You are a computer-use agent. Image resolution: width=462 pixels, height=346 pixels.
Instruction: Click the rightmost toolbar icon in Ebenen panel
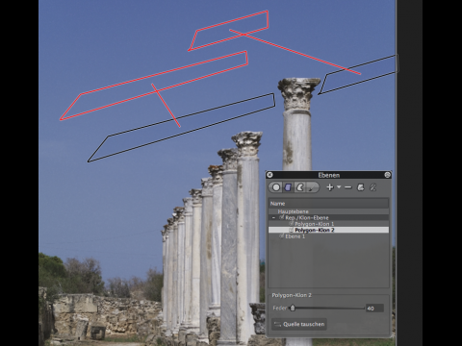click(372, 187)
